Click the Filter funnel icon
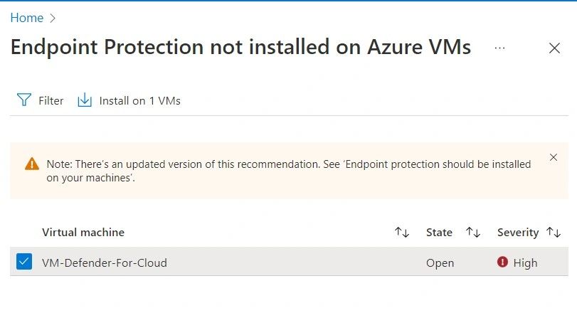This screenshot has height=313, width=577. [x=24, y=100]
